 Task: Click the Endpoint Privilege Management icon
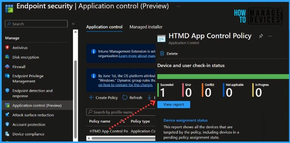(8, 76)
